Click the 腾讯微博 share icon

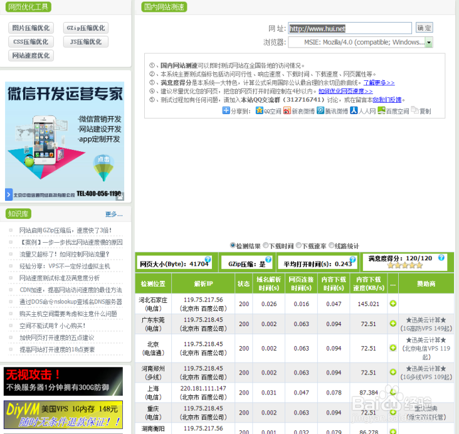pos(320,110)
